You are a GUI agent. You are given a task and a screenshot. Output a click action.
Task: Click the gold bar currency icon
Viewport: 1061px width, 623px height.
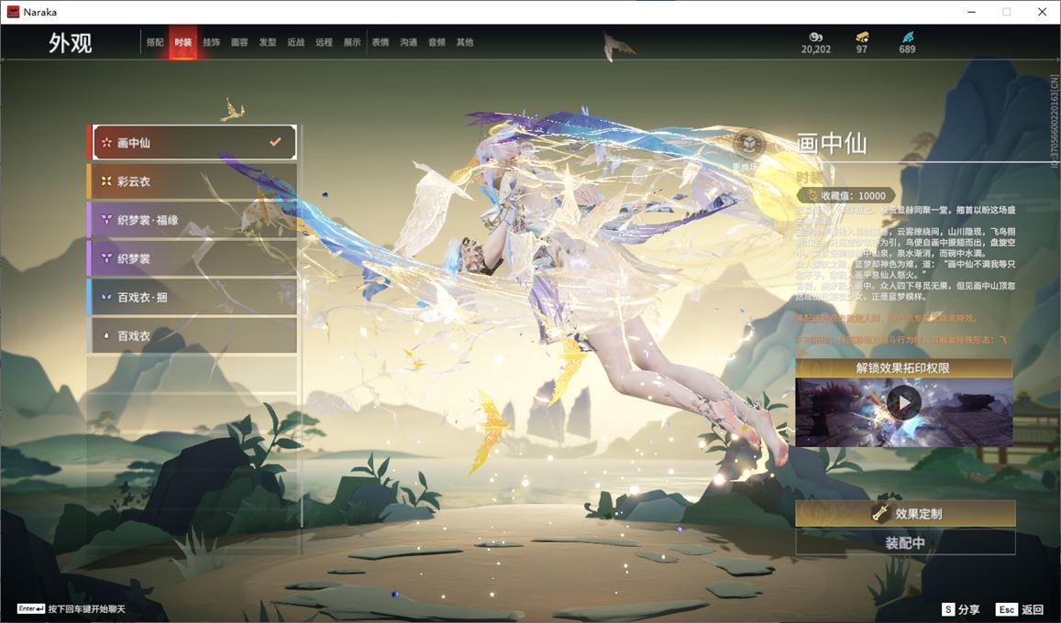tap(862, 38)
